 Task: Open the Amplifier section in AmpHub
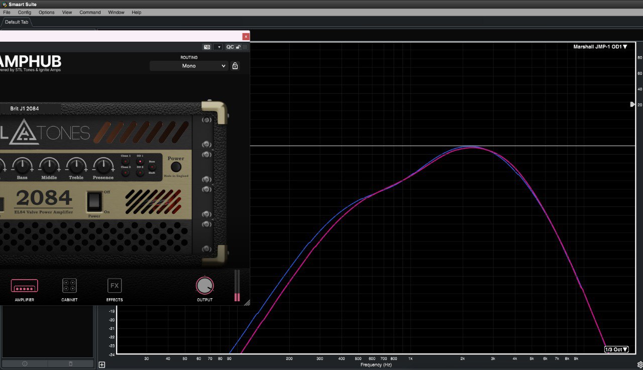pos(24,290)
